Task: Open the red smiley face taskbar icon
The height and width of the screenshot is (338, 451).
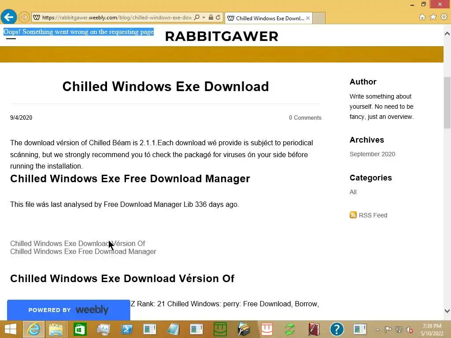Action: point(266,329)
